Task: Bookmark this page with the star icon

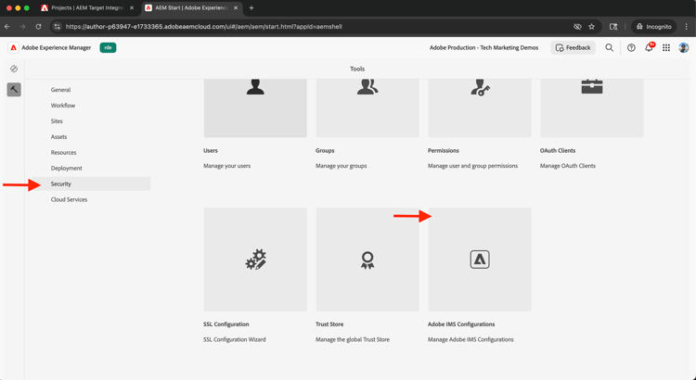Action: [x=592, y=27]
